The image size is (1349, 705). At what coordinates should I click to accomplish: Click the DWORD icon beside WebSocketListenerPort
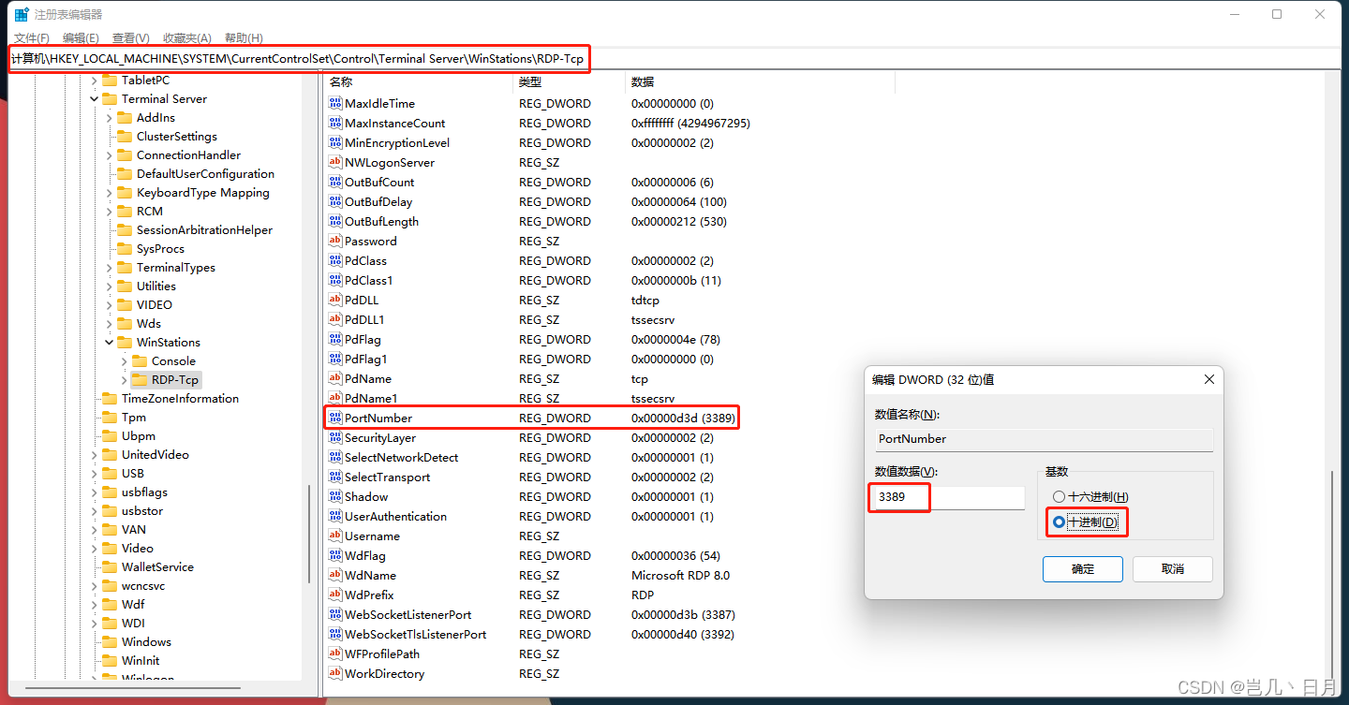click(x=335, y=614)
